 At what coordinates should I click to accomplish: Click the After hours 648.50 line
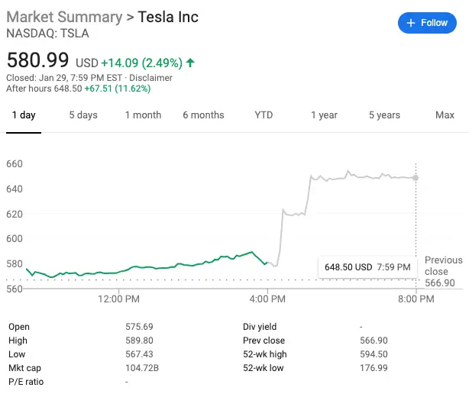(x=78, y=89)
